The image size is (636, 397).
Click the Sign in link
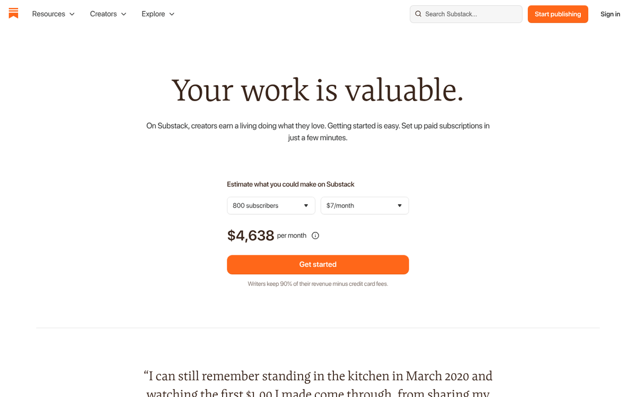point(610,14)
